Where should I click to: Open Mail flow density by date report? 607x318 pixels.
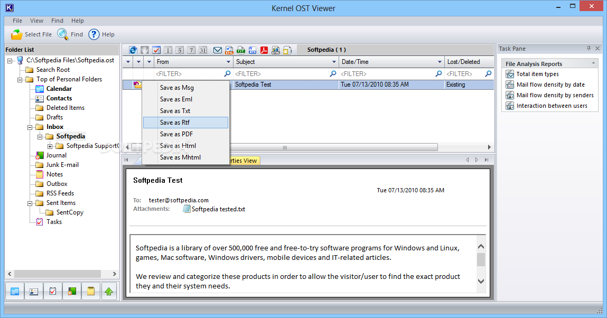[550, 85]
